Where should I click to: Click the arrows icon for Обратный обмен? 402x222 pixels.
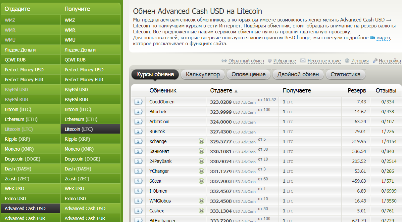(224, 61)
